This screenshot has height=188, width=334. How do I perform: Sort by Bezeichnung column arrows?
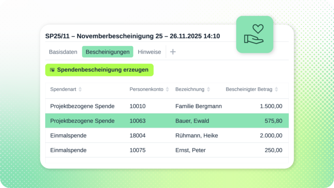pyautogui.click(x=208, y=89)
